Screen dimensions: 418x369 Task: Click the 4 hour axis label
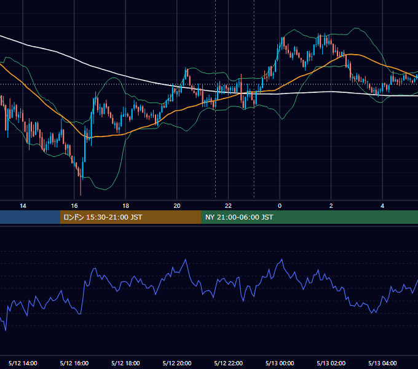382,206
